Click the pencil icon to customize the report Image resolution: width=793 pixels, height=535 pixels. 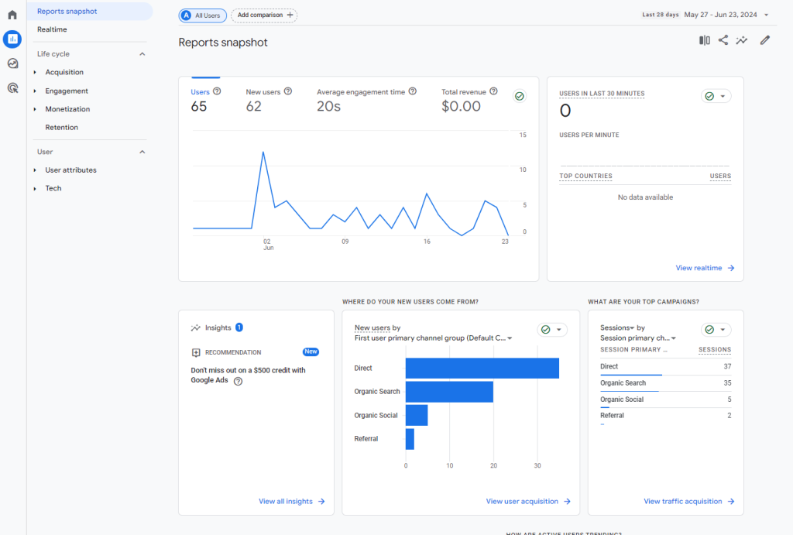point(765,39)
